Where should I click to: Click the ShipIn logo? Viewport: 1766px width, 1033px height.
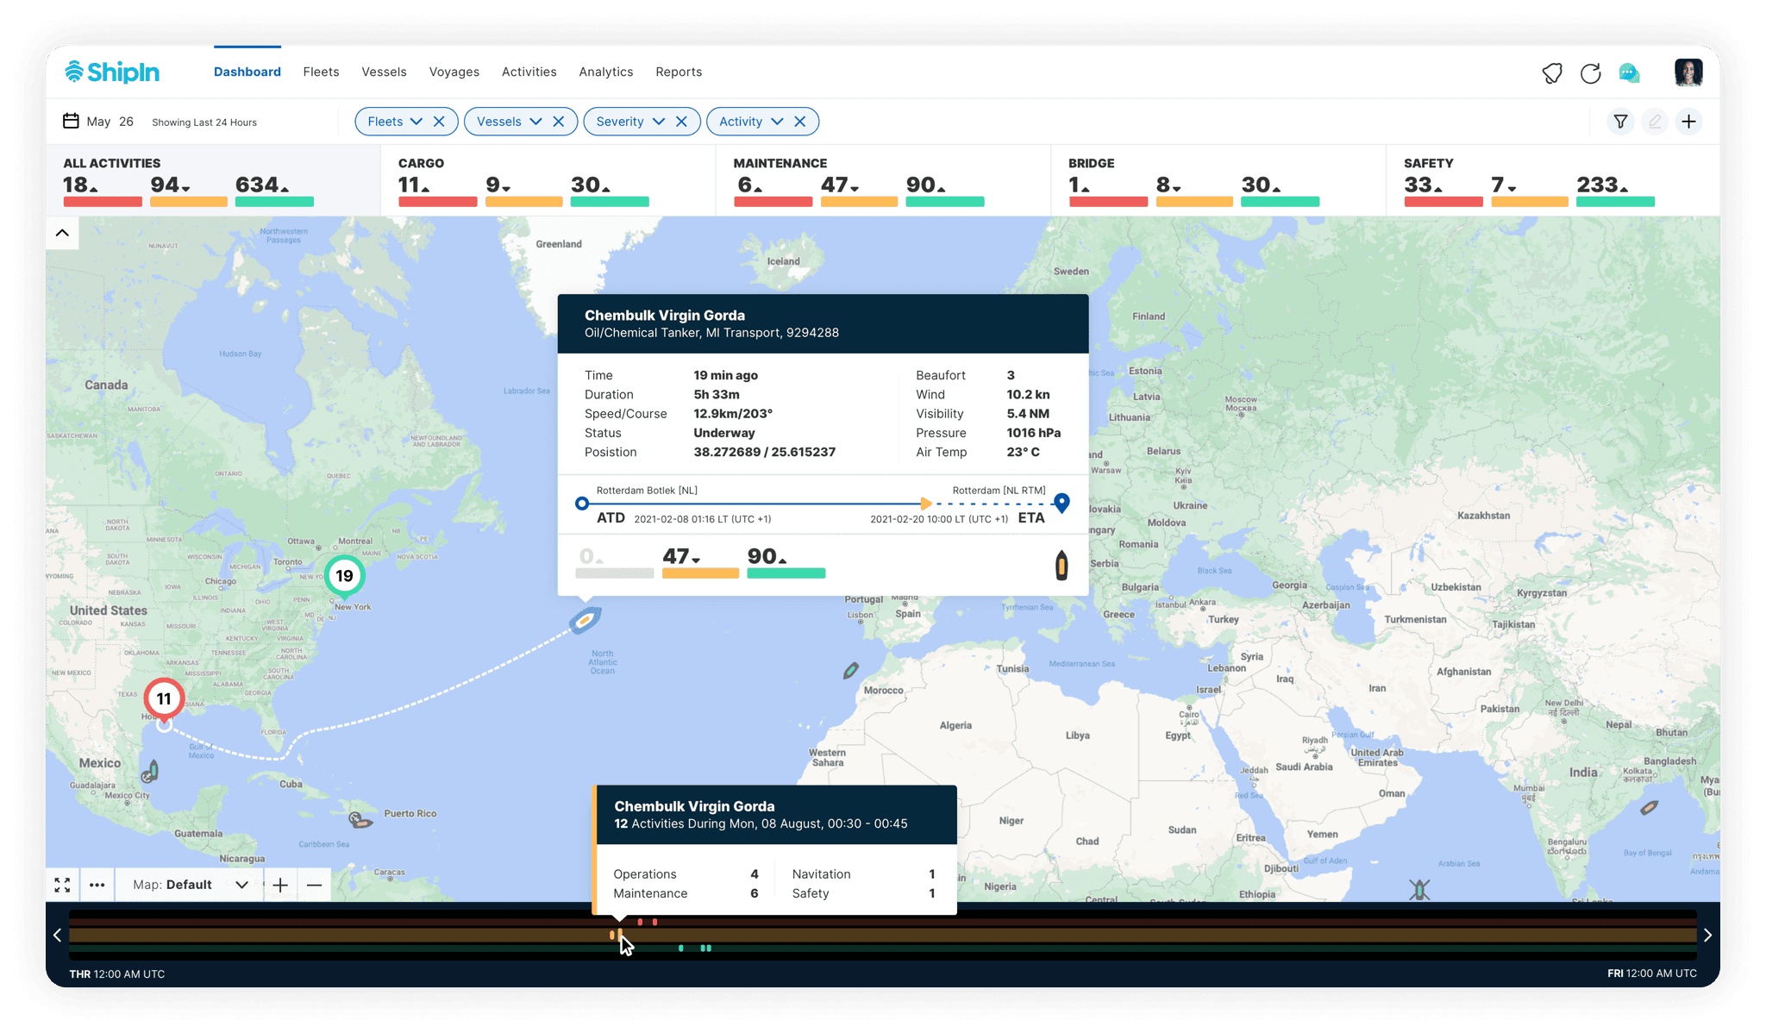coord(112,72)
